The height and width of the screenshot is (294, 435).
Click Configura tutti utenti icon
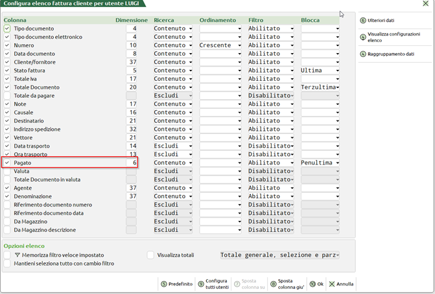(x=201, y=284)
